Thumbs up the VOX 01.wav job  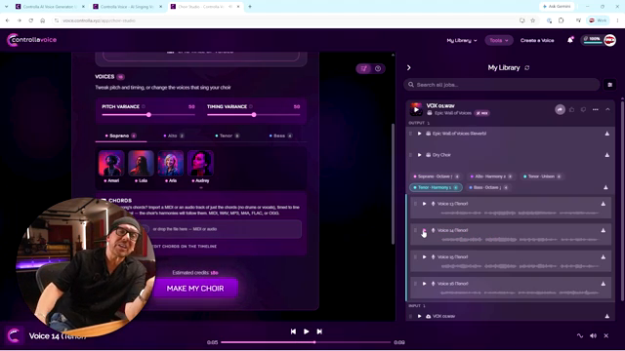click(x=572, y=109)
